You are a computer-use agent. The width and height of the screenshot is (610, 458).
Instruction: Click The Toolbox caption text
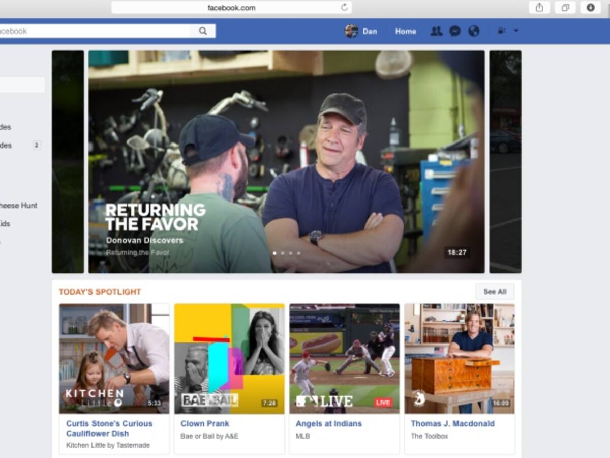point(430,436)
